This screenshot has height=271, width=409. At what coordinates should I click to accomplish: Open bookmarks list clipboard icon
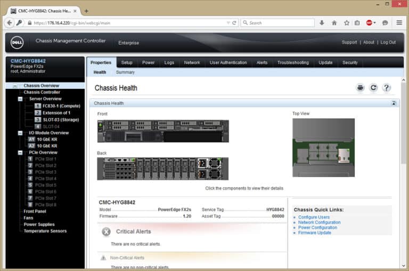tap(357, 23)
